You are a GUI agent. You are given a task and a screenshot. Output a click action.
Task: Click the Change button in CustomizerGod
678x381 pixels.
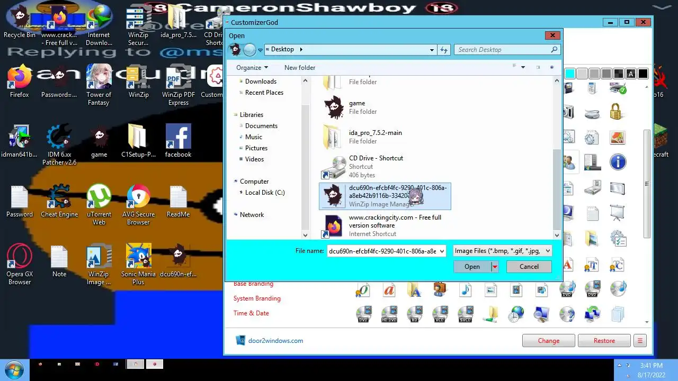[x=548, y=341]
